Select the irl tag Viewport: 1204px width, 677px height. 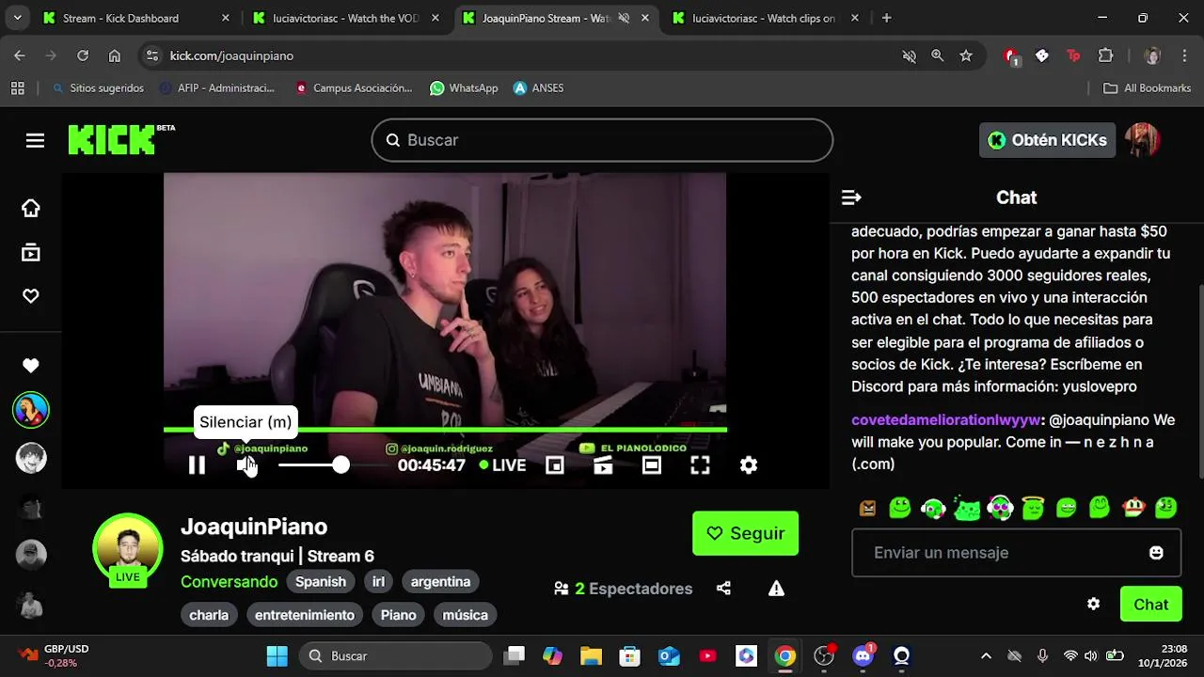point(378,581)
